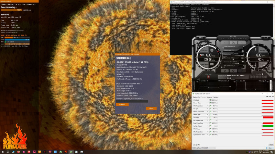Click the Afterburner monitoring graph scrollbar
This screenshot has height=154, width=275.
271,85
